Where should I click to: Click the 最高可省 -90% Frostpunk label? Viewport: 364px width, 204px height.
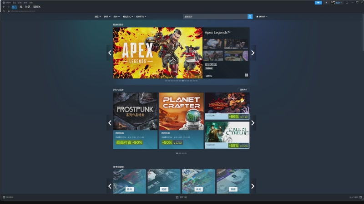click(x=129, y=142)
